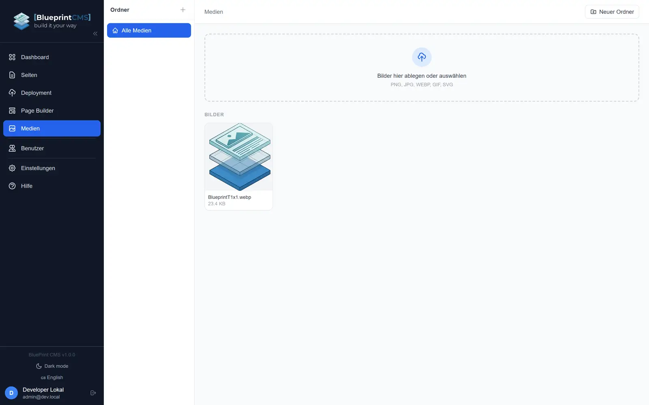The width and height of the screenshot is (649, 405).
Task: Click the Einstellungen gear icon
Action: [12, 168]
